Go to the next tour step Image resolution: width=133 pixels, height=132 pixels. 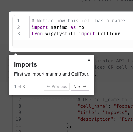click(80, 87)
